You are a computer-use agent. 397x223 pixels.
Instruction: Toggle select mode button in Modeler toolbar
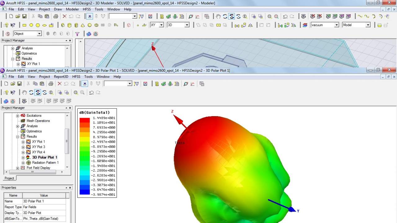tap(90, 16)
